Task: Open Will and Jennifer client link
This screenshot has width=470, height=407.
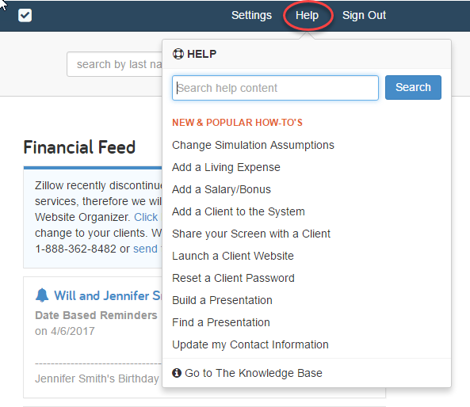Action: point(108,295)
